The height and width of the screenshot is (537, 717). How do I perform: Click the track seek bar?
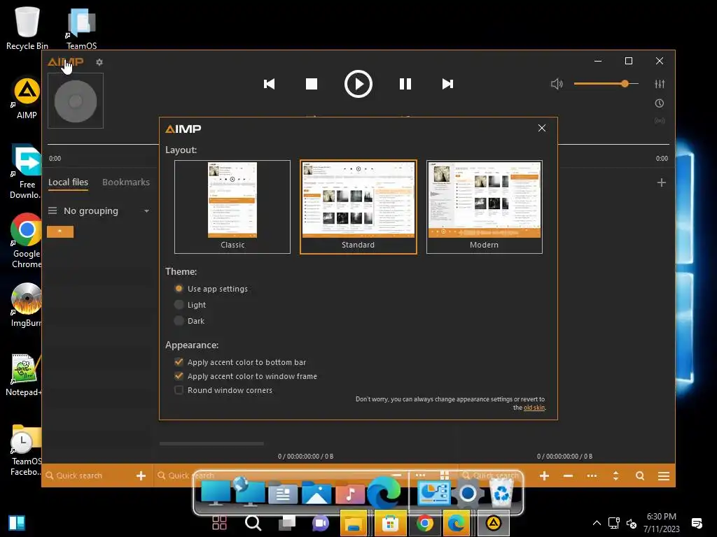coord(358,144)
